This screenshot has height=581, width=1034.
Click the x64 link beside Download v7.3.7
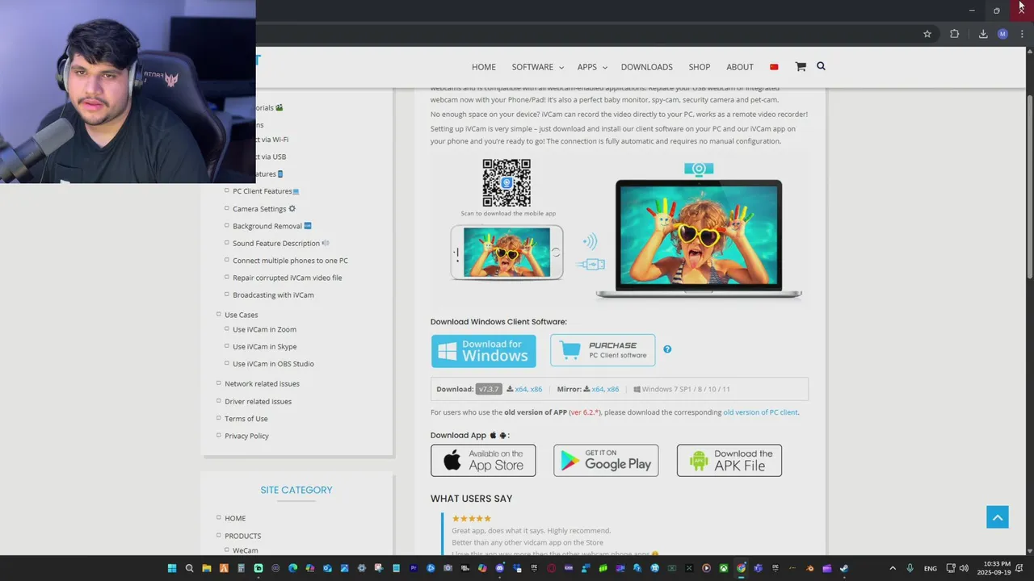tap(521, 389)
